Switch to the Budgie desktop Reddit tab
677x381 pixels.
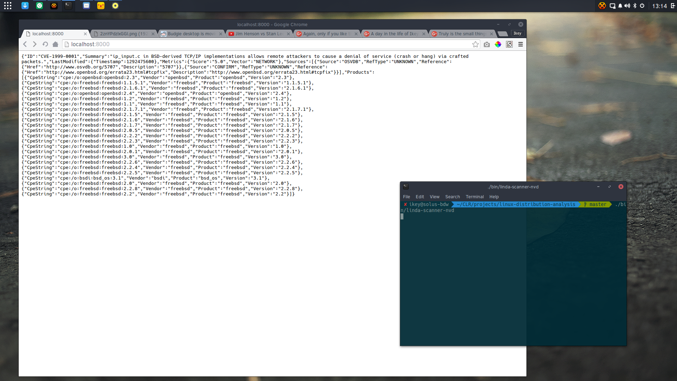pyautogui.click(x=191, y=34)
